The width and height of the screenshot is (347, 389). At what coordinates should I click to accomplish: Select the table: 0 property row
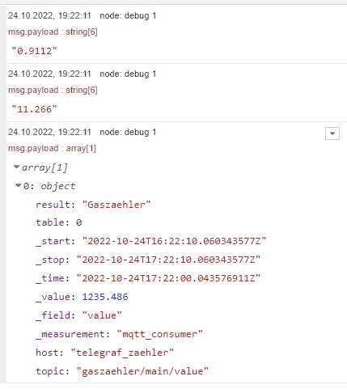pos(59,222)
